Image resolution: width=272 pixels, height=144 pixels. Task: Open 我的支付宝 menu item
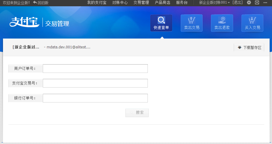pos(97,2)
